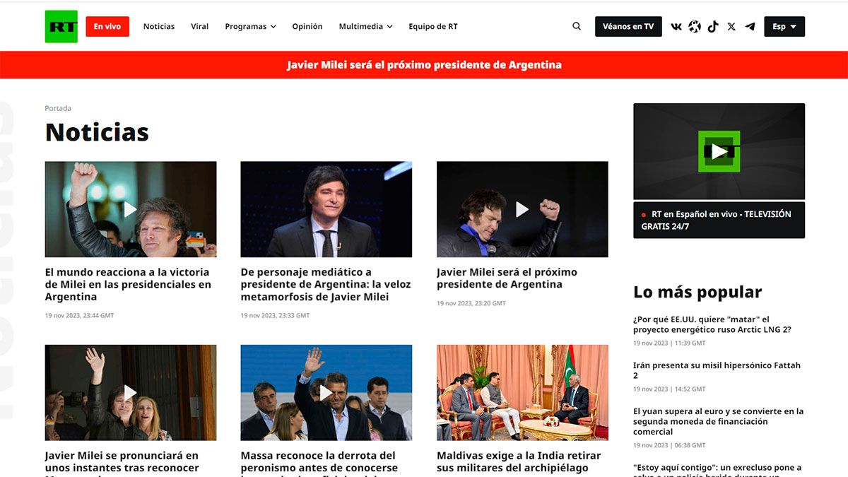Expand the Programas dropdown menu
The width and height of the screenshot is (848, 477).
[250, 27]
